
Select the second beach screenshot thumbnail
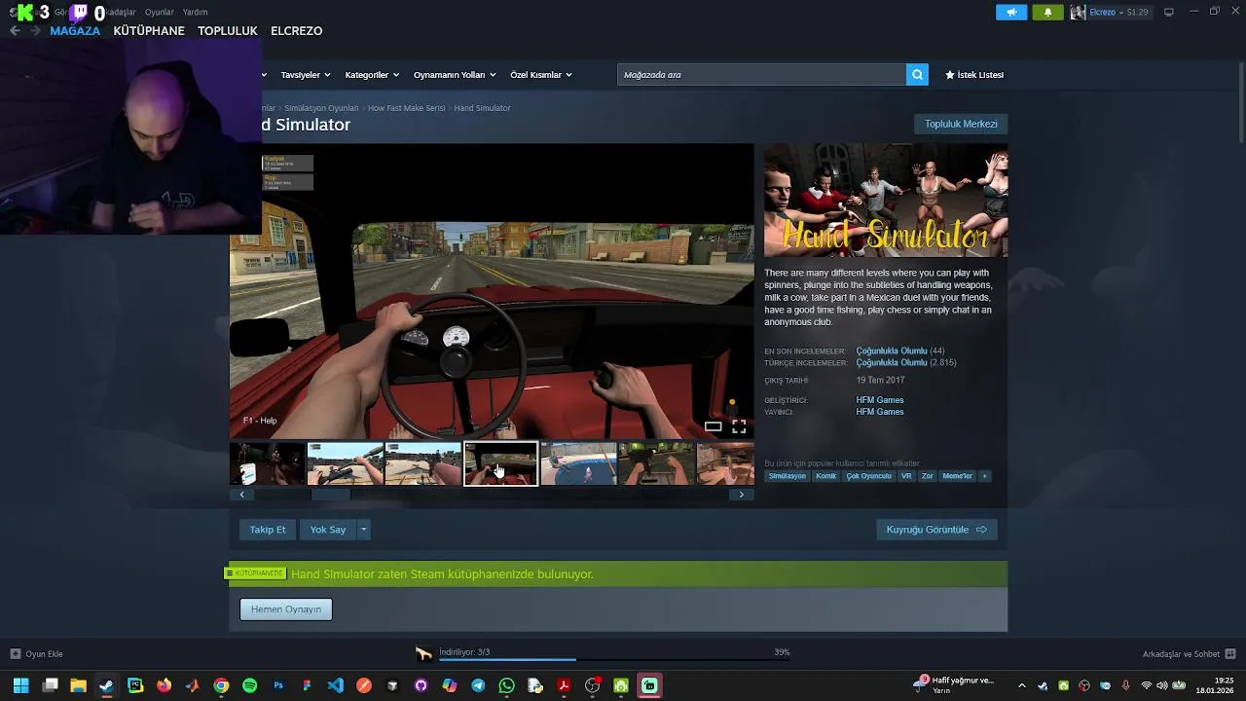pyautogui.click(x=346, y=464)
